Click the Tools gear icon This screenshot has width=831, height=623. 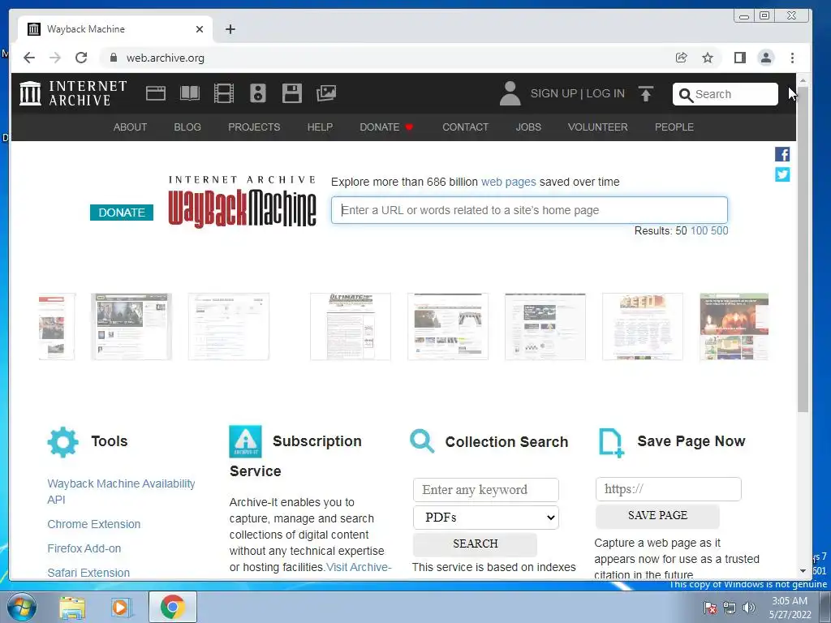(63, 442)
